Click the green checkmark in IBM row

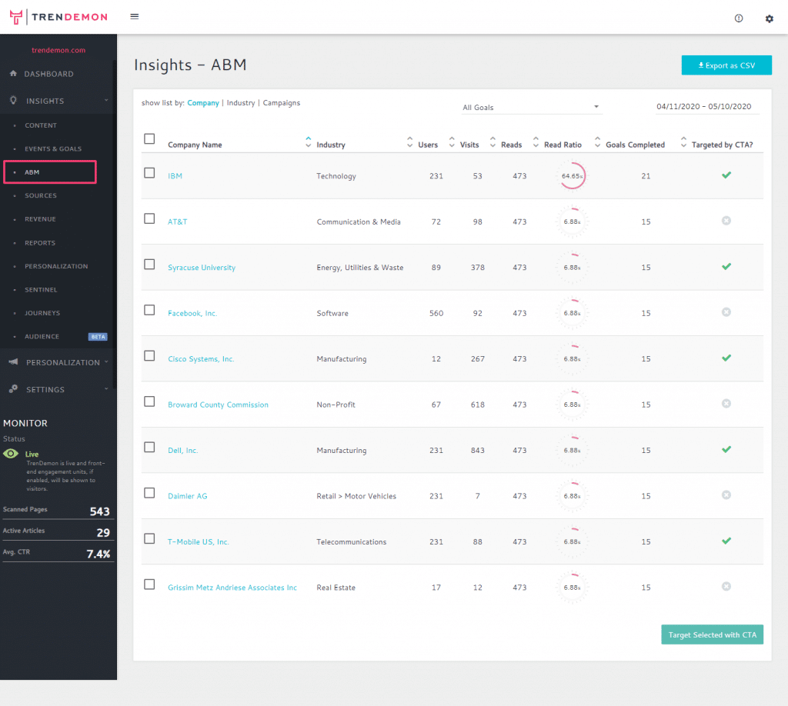pyautogui.click(x=726, y=175)
